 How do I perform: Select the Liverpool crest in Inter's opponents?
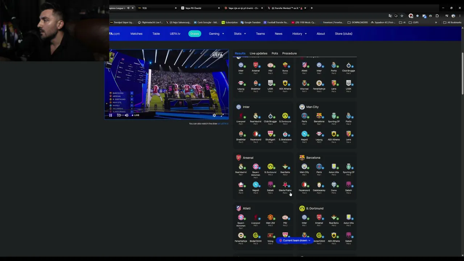241,116
